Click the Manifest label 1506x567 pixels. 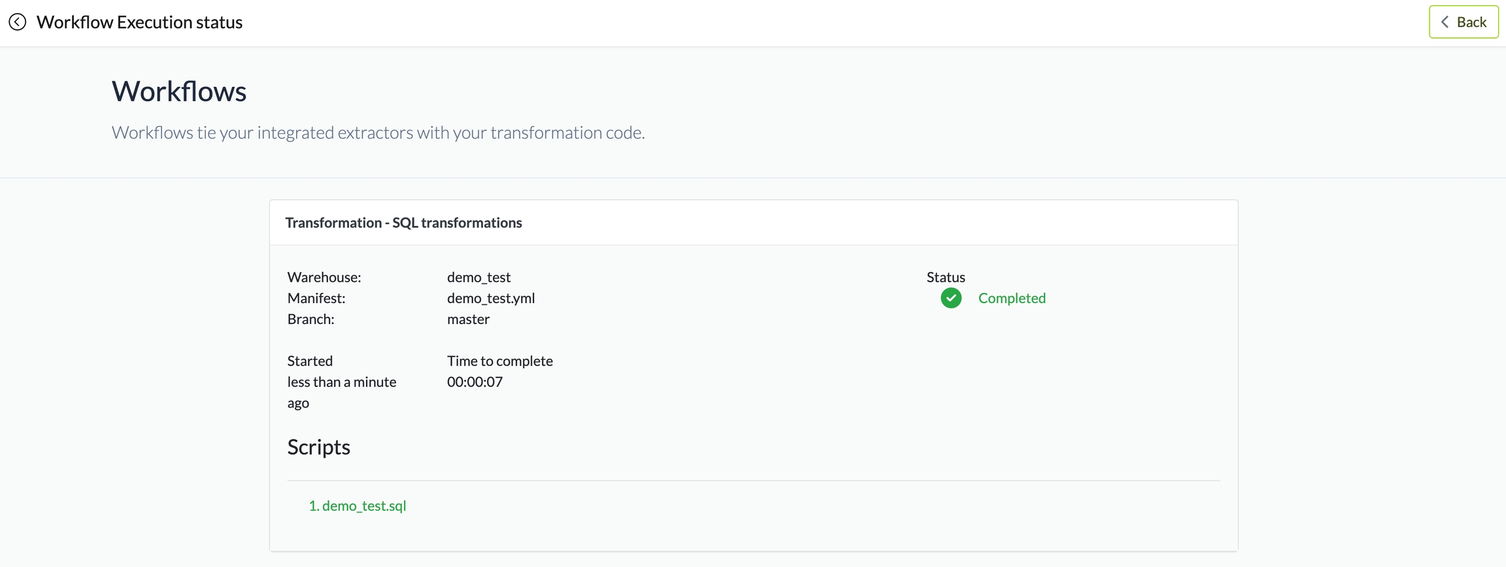pyautogui.click(x=316, y=298)
